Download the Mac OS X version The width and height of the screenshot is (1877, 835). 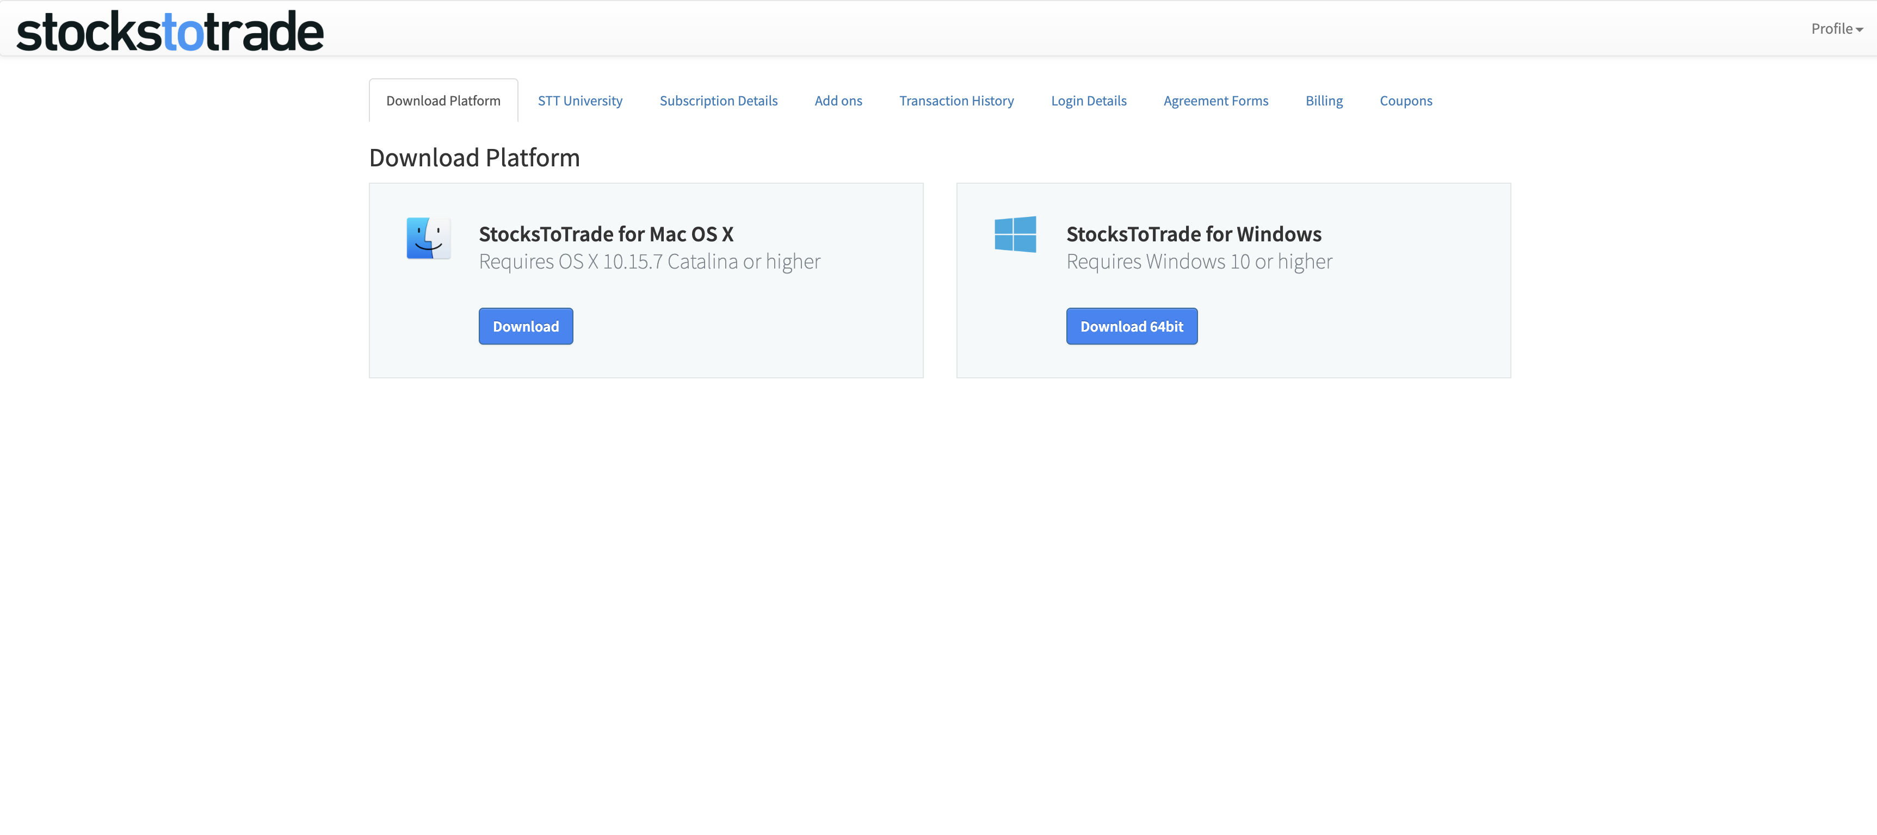(x=526, y=326)
